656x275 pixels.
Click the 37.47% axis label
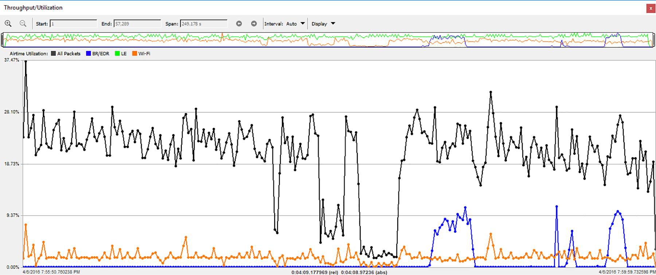coord(12,60)
